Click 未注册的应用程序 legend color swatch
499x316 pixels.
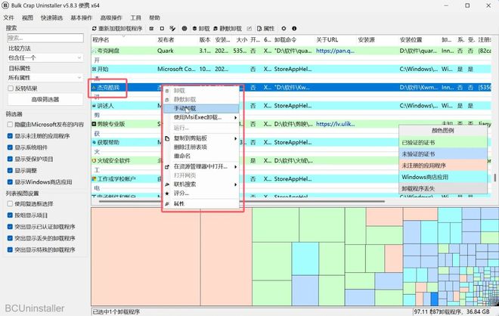tap(442, 166)
